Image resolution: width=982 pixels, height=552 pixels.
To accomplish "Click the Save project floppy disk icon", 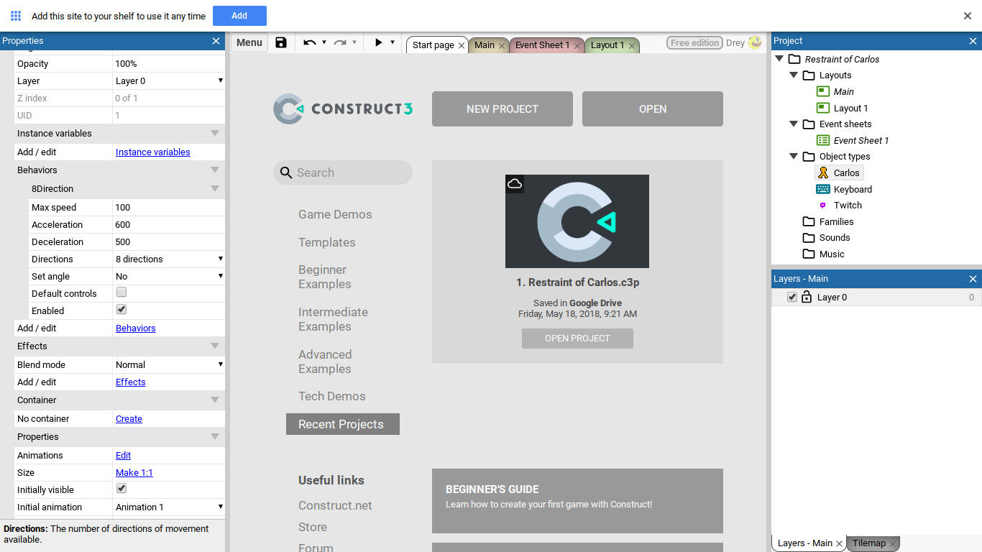I will pyautogui.click(x=281, y=43).
